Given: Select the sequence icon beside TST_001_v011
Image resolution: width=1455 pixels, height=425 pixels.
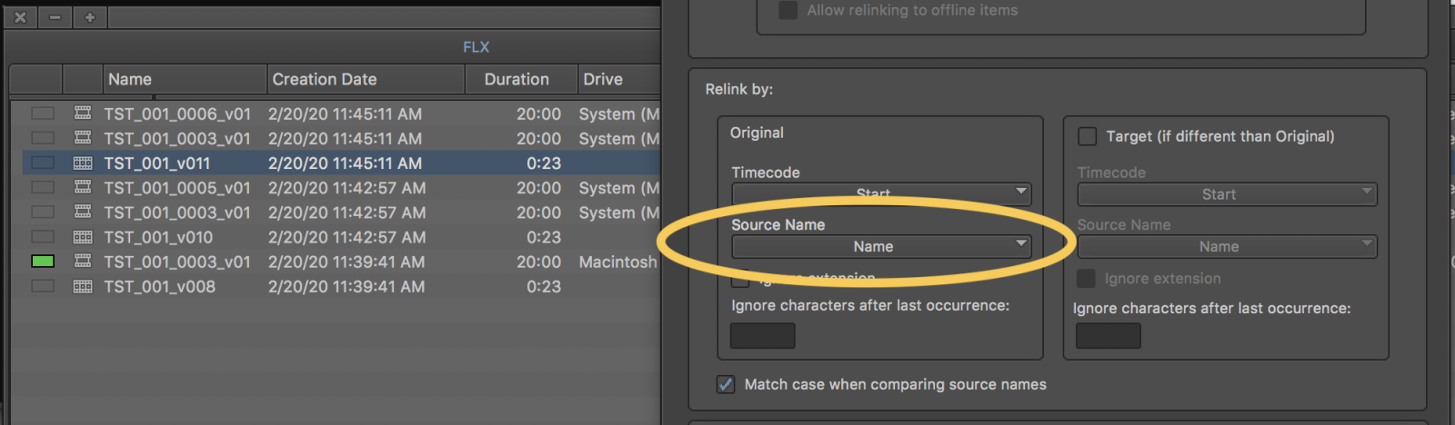Looking at the screenshot, I should (x=83, y=163).
